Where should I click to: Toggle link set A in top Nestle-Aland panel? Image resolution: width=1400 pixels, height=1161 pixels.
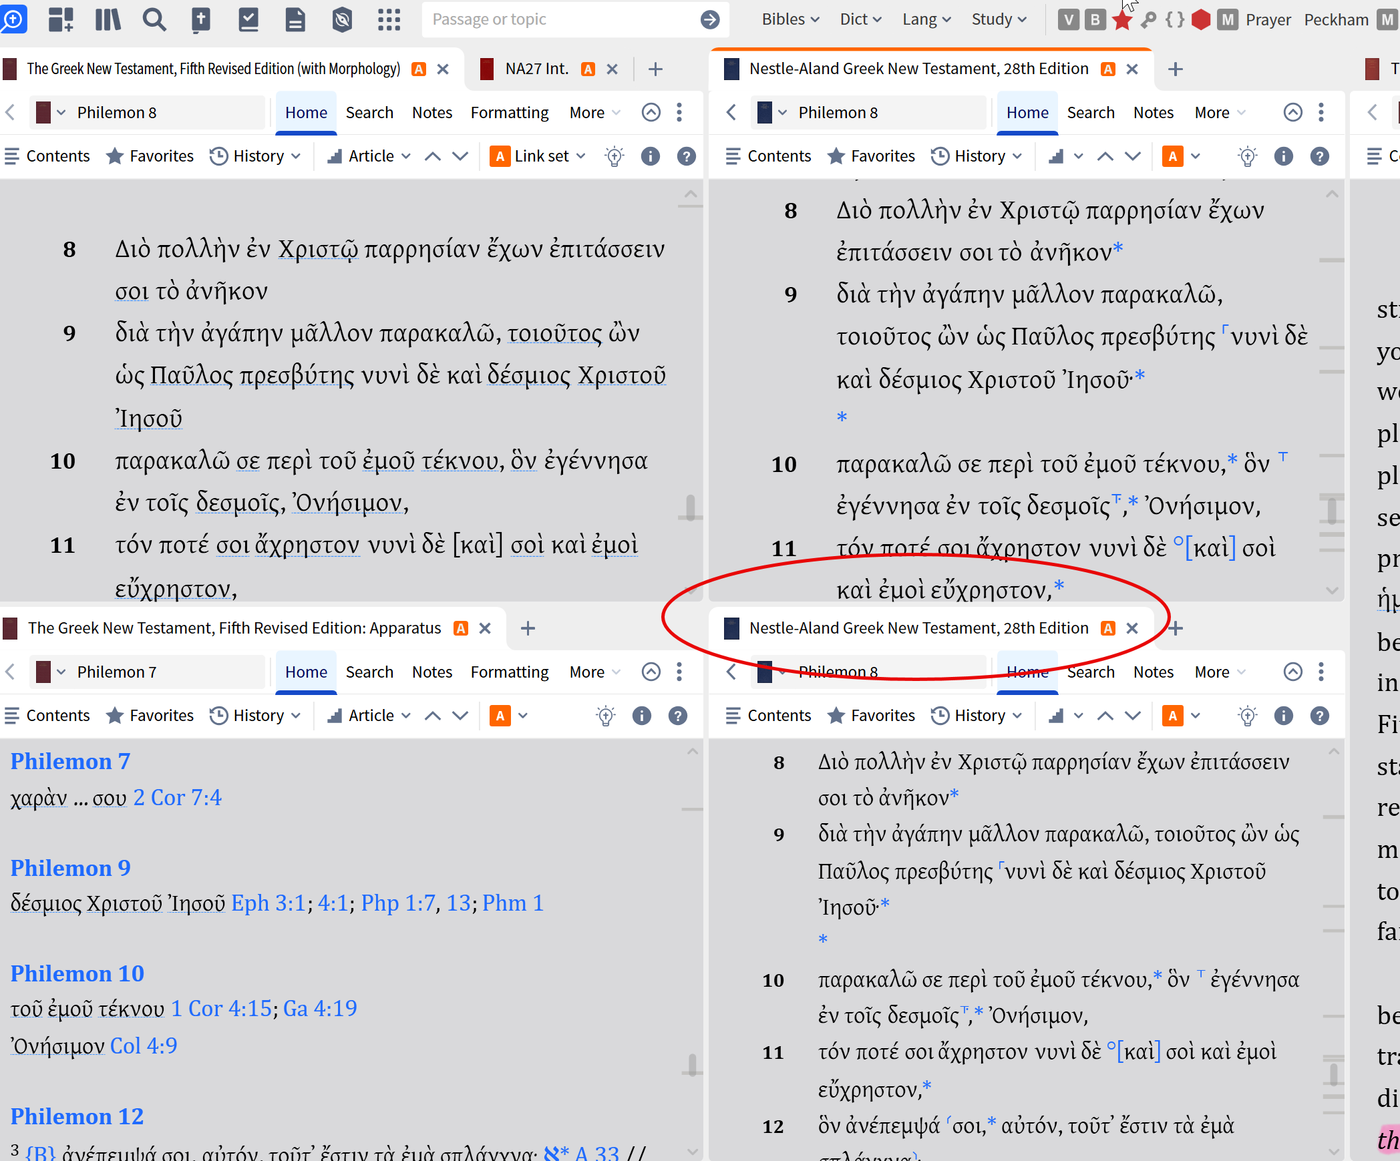pyautogui.click(x=1172, y=156)
